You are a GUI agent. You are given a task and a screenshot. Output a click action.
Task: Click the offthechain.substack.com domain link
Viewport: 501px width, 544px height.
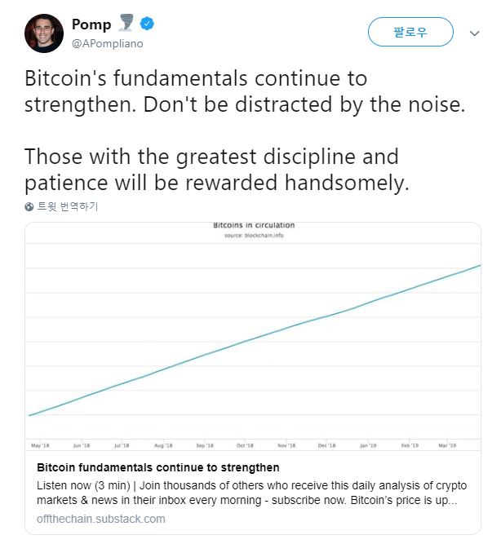click(x=101, y=519)
